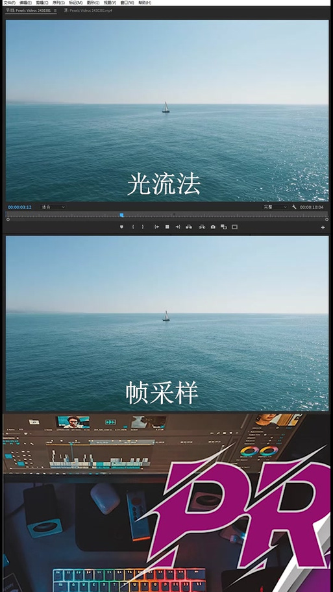333x592 pixels.
Task: Jump to the In point
Action: coord(156,227)
